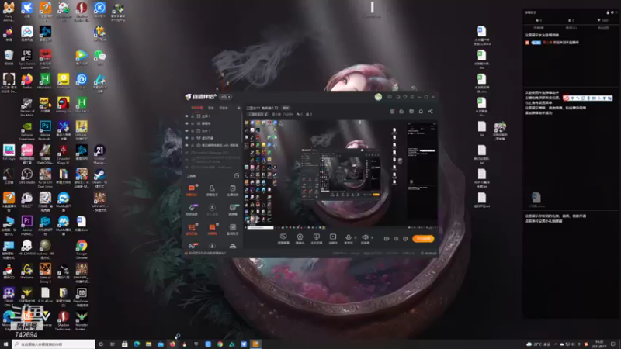This screenshot has height=349, width=621.
Task: Expand speaker options arrow
Action: click(372, 237)
